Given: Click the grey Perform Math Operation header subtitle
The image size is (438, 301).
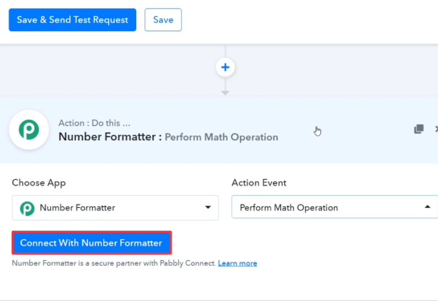Looking at the screenshot, I should (221, 137).
